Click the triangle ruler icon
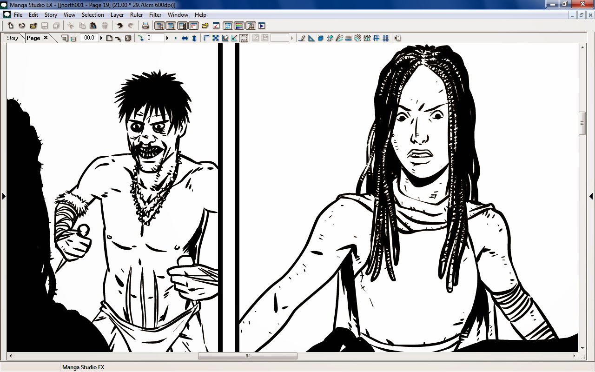 point(311,38)
